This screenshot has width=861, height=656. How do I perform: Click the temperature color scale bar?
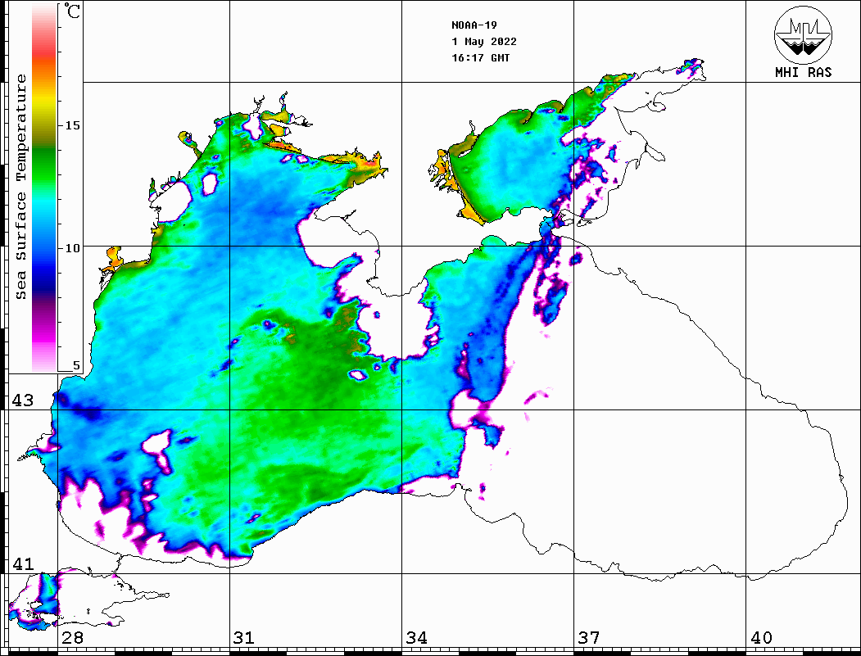click(44, 188)
